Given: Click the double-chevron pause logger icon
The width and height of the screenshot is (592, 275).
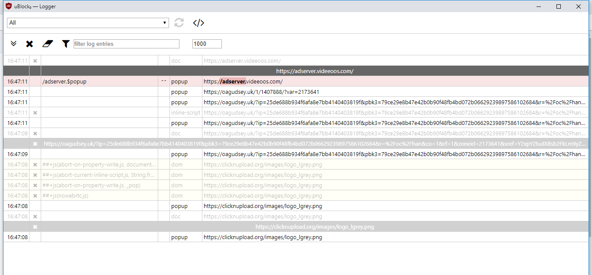Looking at the screenshot, I should (13, 43).
